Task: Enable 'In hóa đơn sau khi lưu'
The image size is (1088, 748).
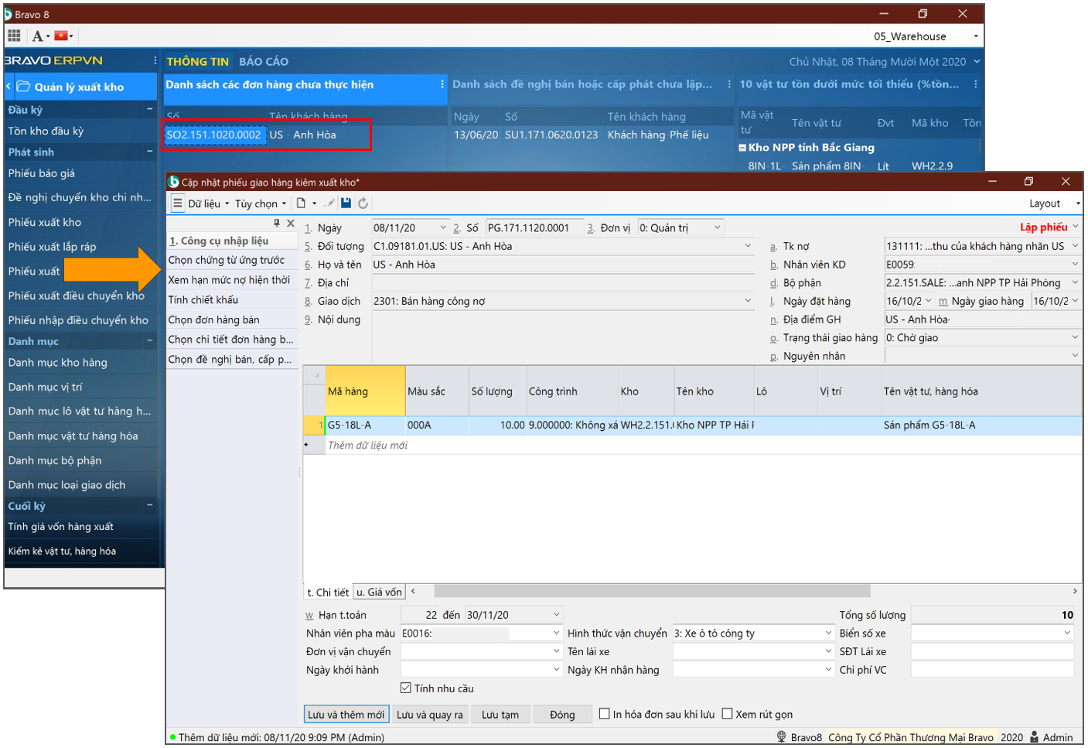Action: pyautogui.click(x=605, y=714)
